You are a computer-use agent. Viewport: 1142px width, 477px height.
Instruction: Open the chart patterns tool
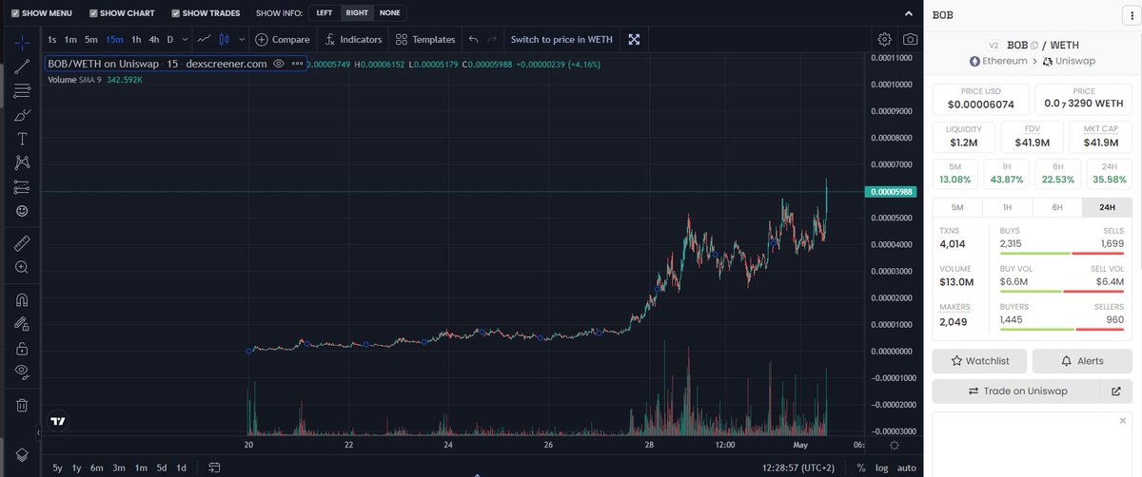point(22,162)
